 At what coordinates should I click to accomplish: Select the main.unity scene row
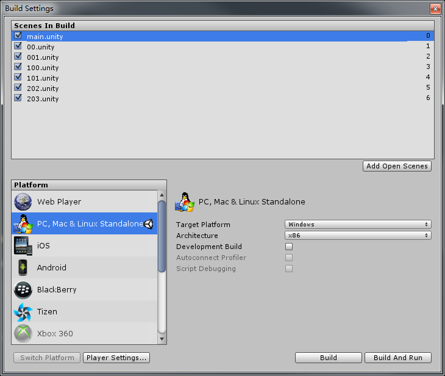pyautogui.click(x=222, y=36)
